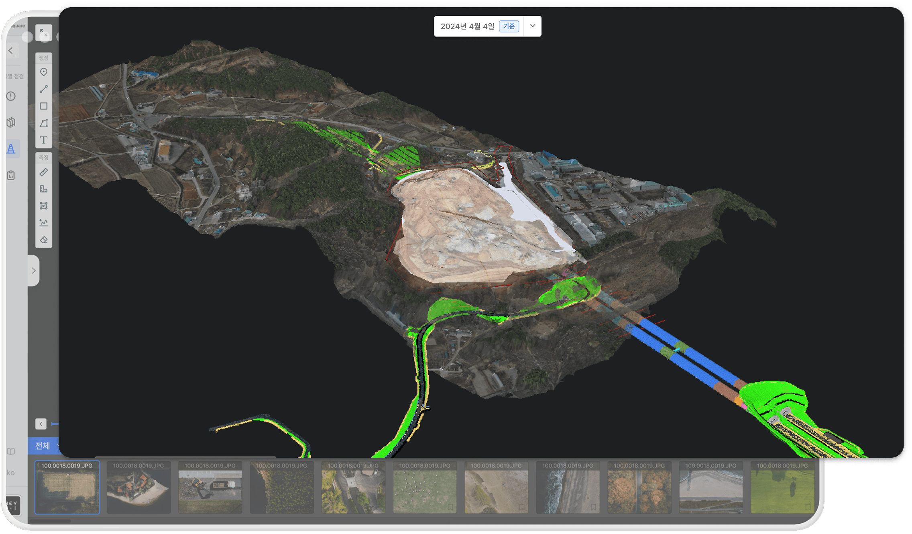Select the text annotation tool

click(44, 140)
